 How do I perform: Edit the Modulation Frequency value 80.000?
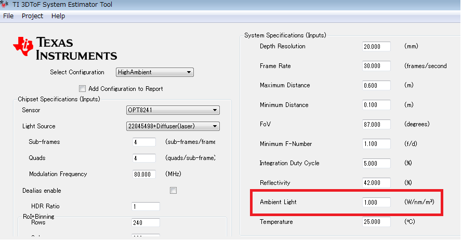144,175
